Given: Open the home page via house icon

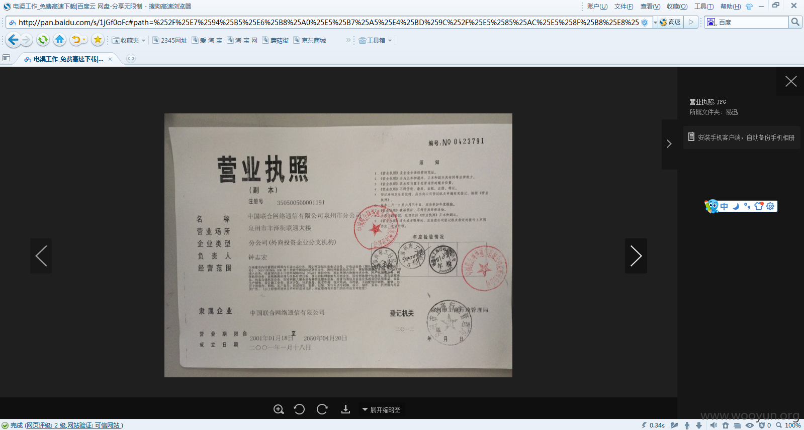Looking at the screenshot, I should tap(59, 40).
